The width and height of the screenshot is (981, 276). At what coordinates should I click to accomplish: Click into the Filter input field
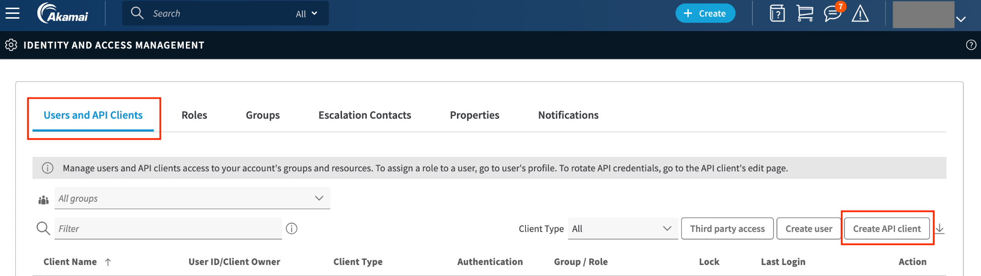pyautogui.click(x=168, y=229)
